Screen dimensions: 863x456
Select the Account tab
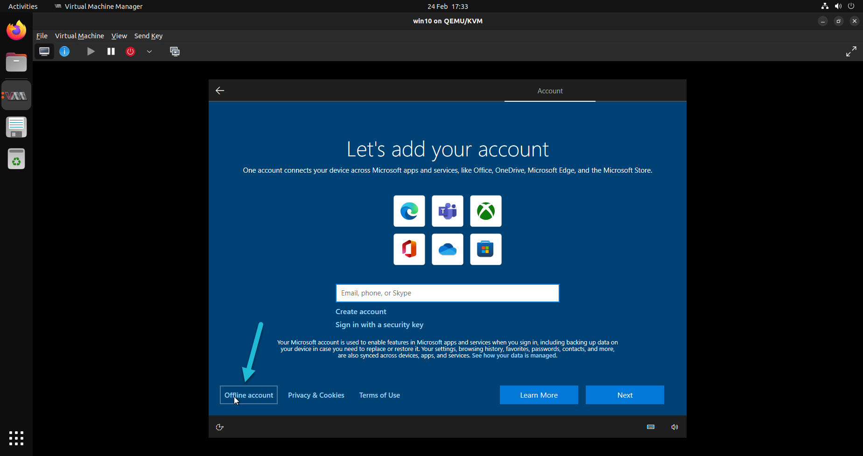[549, 91]
